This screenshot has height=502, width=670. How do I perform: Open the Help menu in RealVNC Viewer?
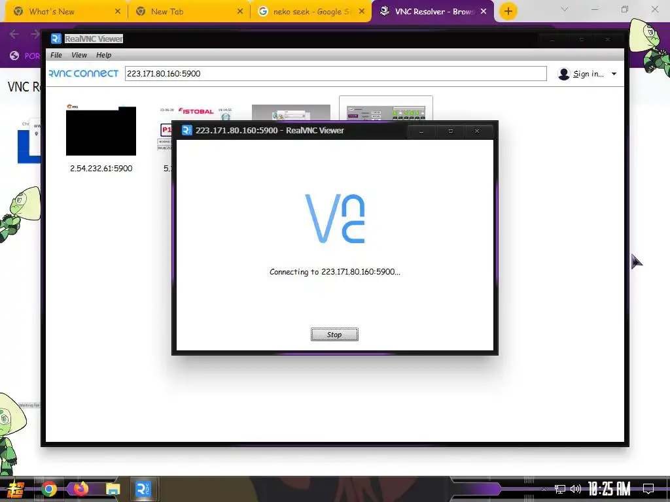tap(103, 55)
